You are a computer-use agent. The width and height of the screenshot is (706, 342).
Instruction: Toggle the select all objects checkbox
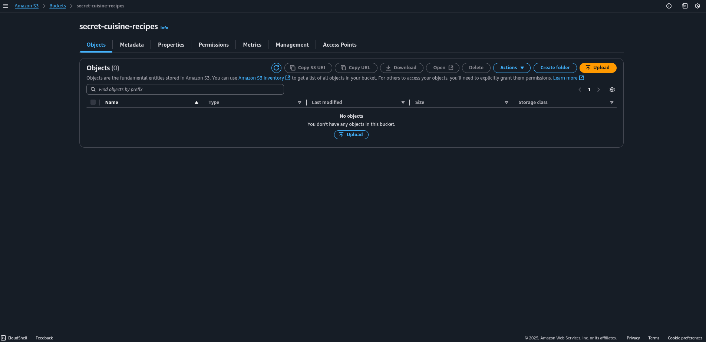click(93, 102)
